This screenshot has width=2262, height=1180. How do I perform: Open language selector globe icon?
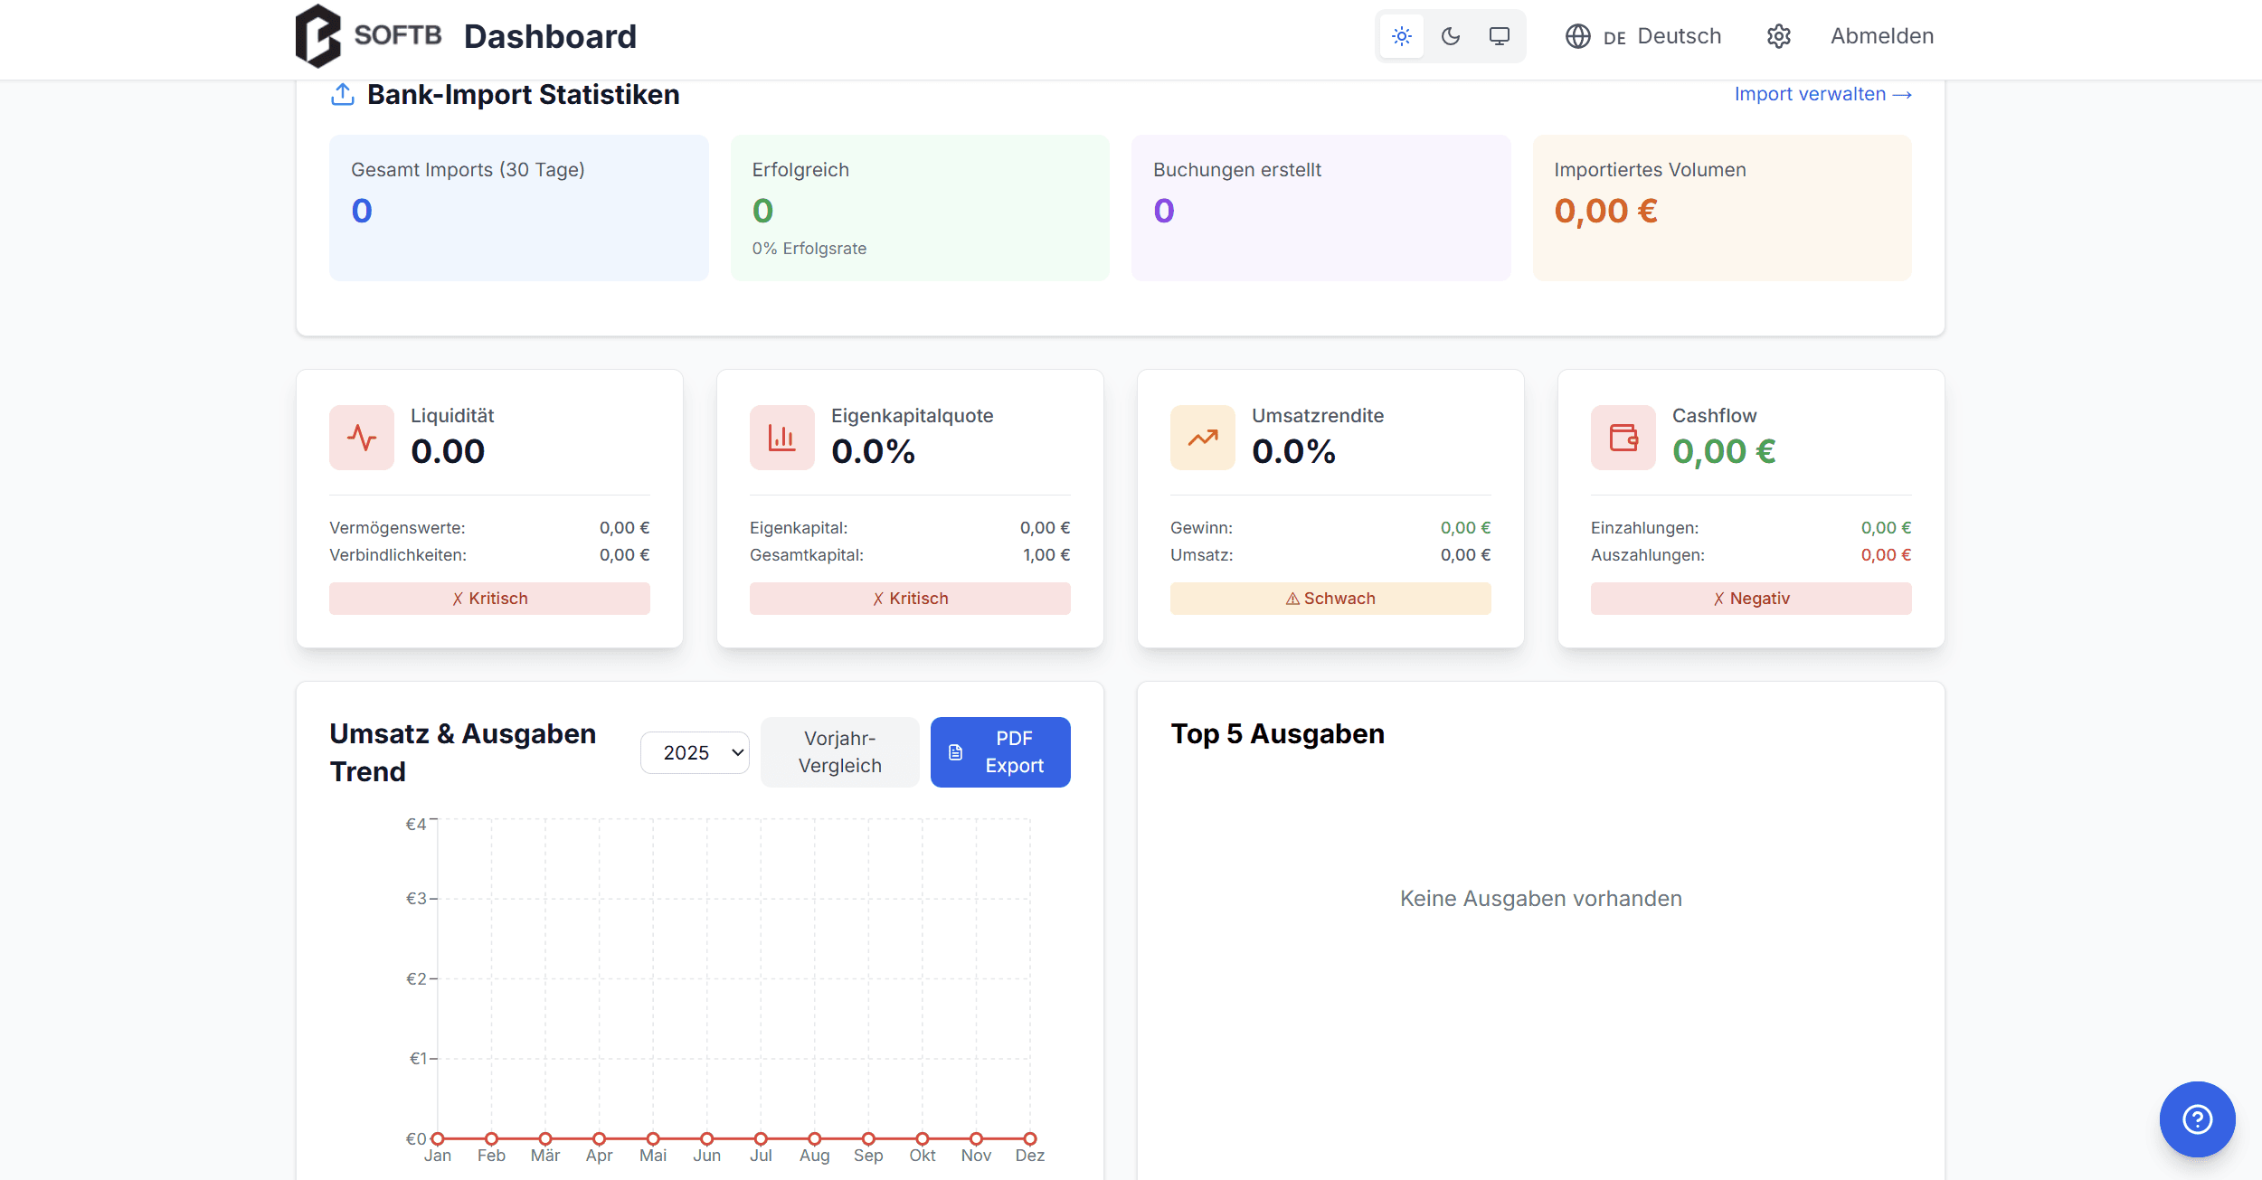point(1577,36)
